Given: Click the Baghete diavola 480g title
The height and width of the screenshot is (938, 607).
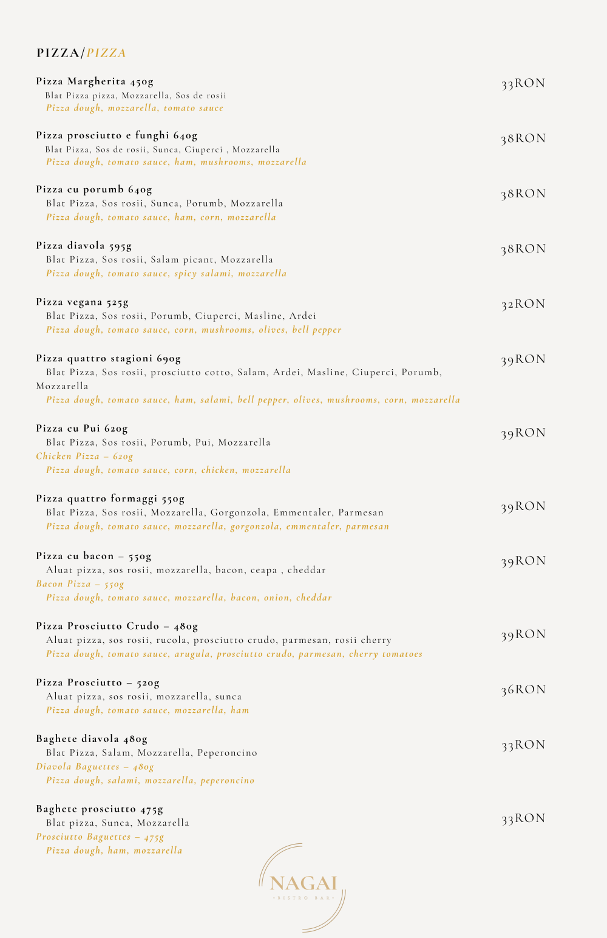Looking at the screenshot, I should click(x=92, y=739).
